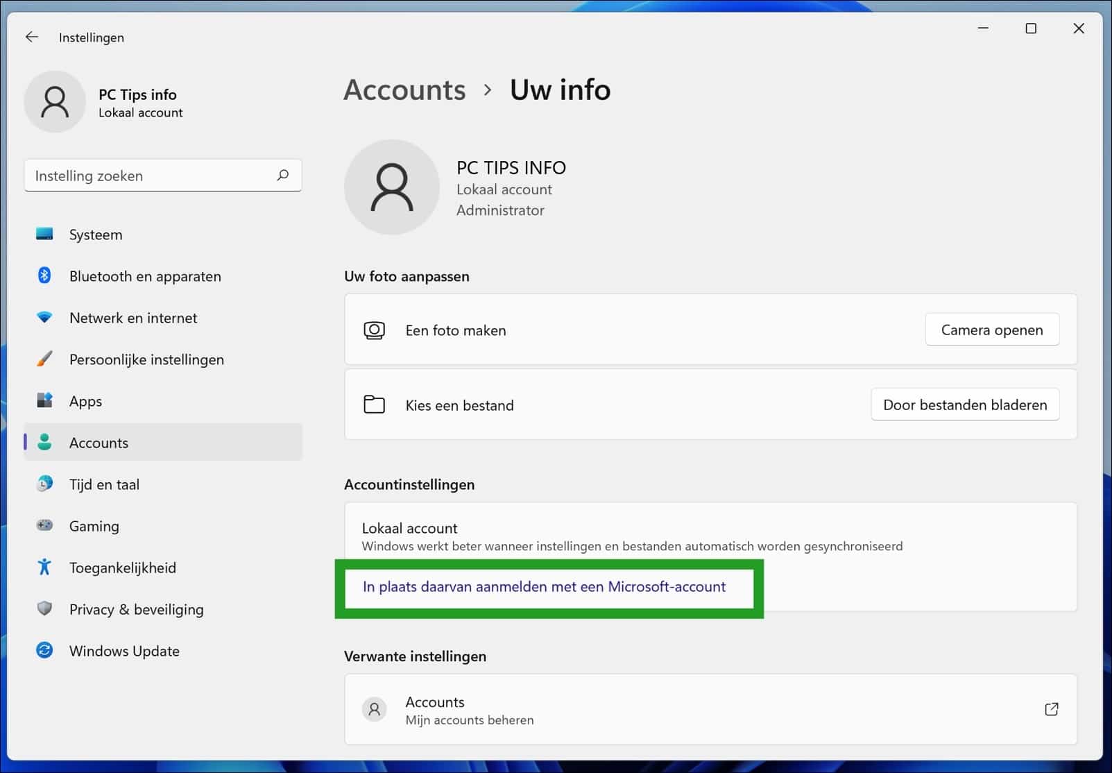
Task: Open Apps from its sidebar icon
Action: coord(44,401)
